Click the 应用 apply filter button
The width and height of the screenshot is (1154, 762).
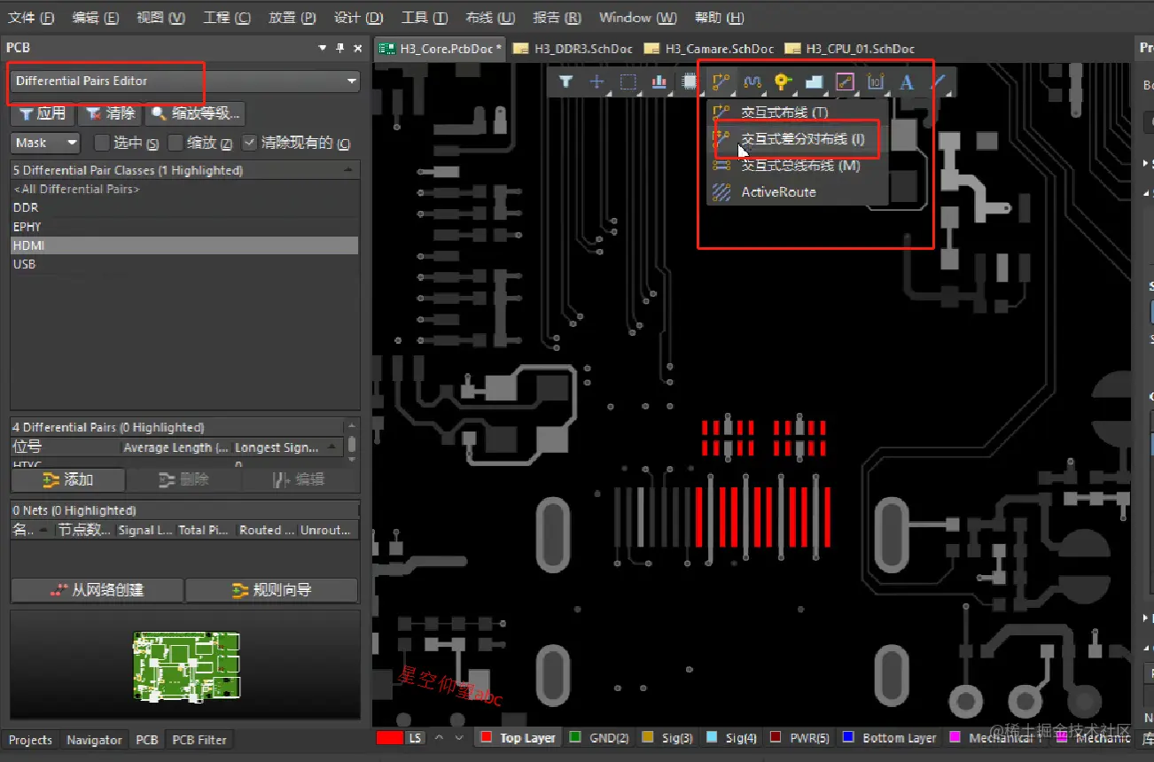[42, 113]
